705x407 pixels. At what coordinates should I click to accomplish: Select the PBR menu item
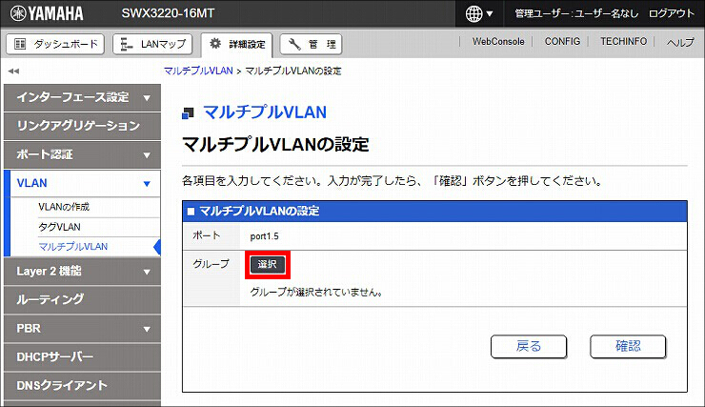point(82,328)
